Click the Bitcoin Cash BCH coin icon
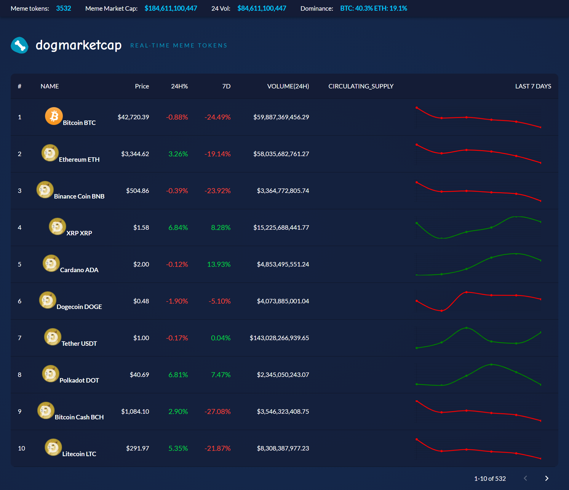This screenshot has height=490, width=569. [x=46, y=410]
